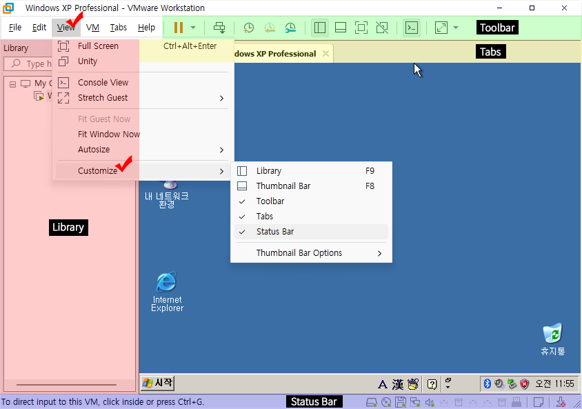Click the 漢 Hanja conversion icon
This screenshot has width=582, height=409.
point(397,384)
